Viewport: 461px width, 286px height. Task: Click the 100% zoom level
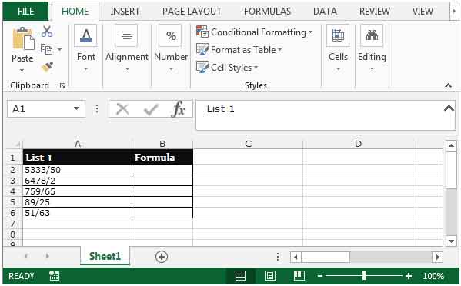(x=433, y=276)
